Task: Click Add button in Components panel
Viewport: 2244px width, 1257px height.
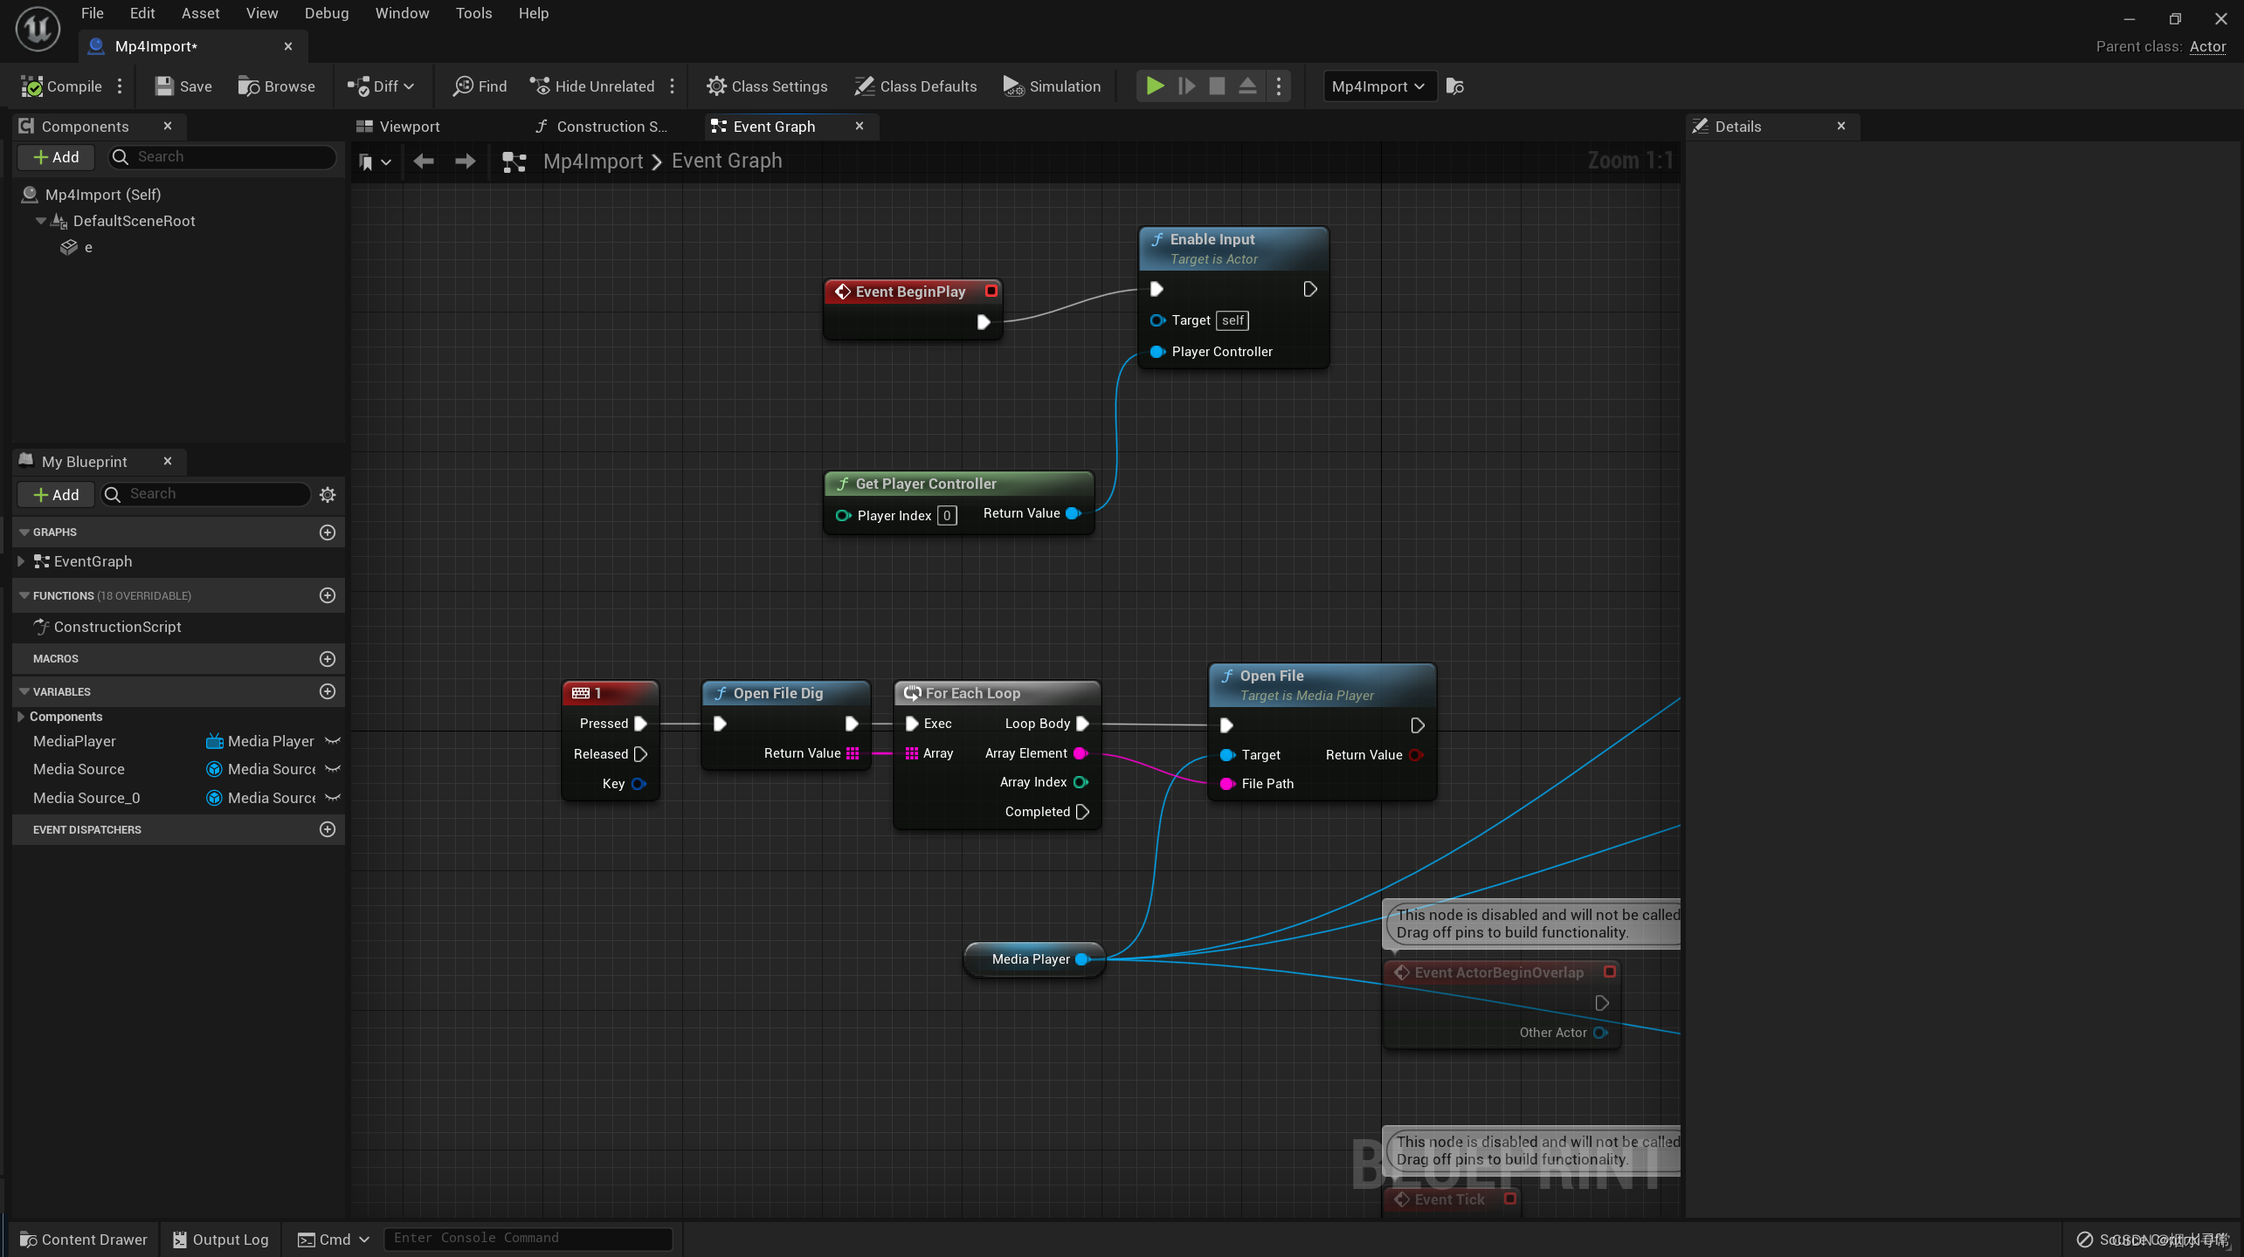Action: pyautogui.click(x=55, y=157)
